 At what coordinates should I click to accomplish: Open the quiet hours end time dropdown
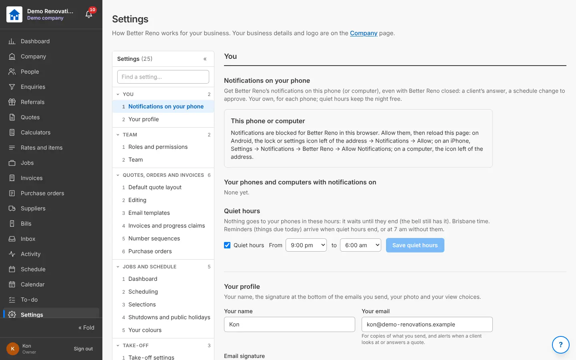360,245
